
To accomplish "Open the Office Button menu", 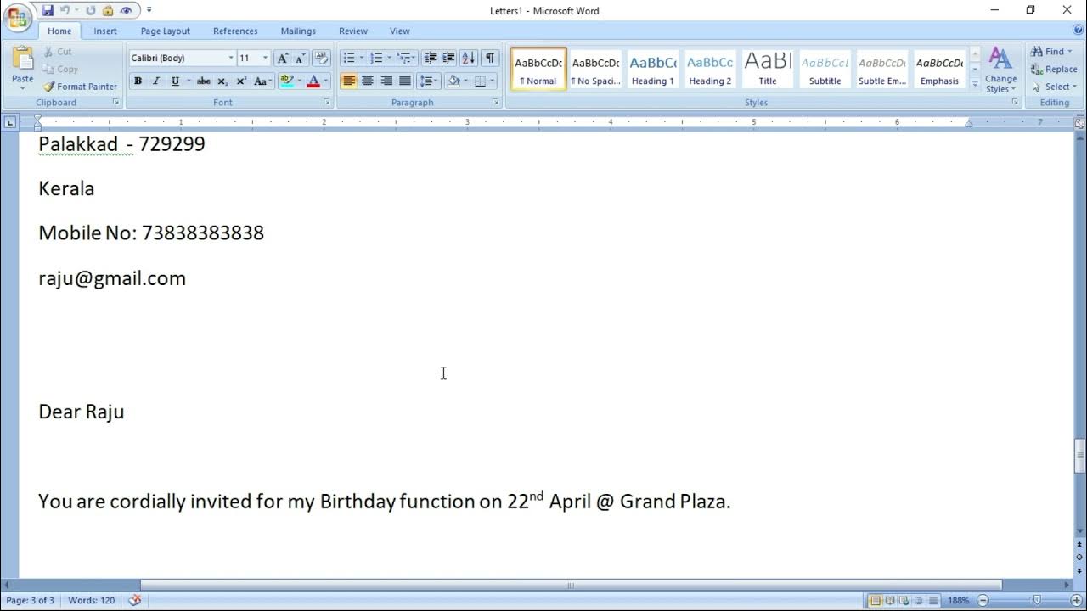I will point(17,17).
